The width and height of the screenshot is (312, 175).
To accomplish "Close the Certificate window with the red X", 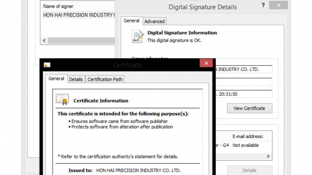I will point(206,63).
